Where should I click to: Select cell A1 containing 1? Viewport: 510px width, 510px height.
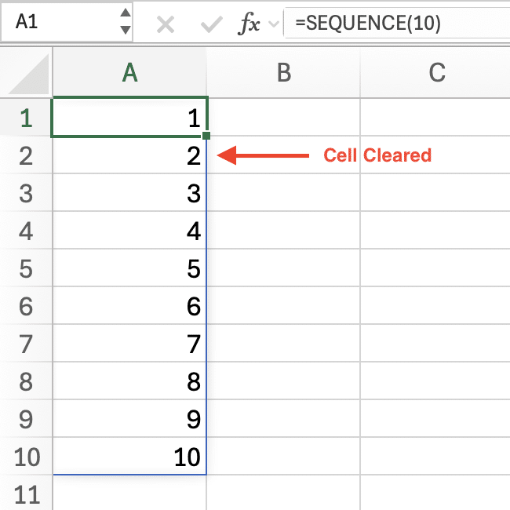tap(129, 117)
